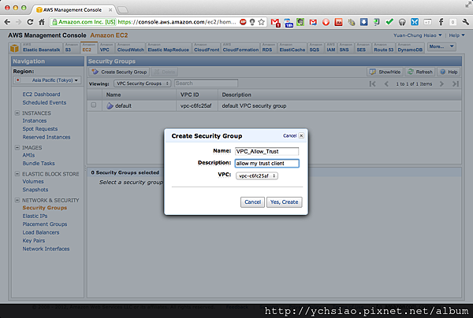Viewport: 473px width, 318px height.
Task: Go to first page of items
Action: click(373, 83)
